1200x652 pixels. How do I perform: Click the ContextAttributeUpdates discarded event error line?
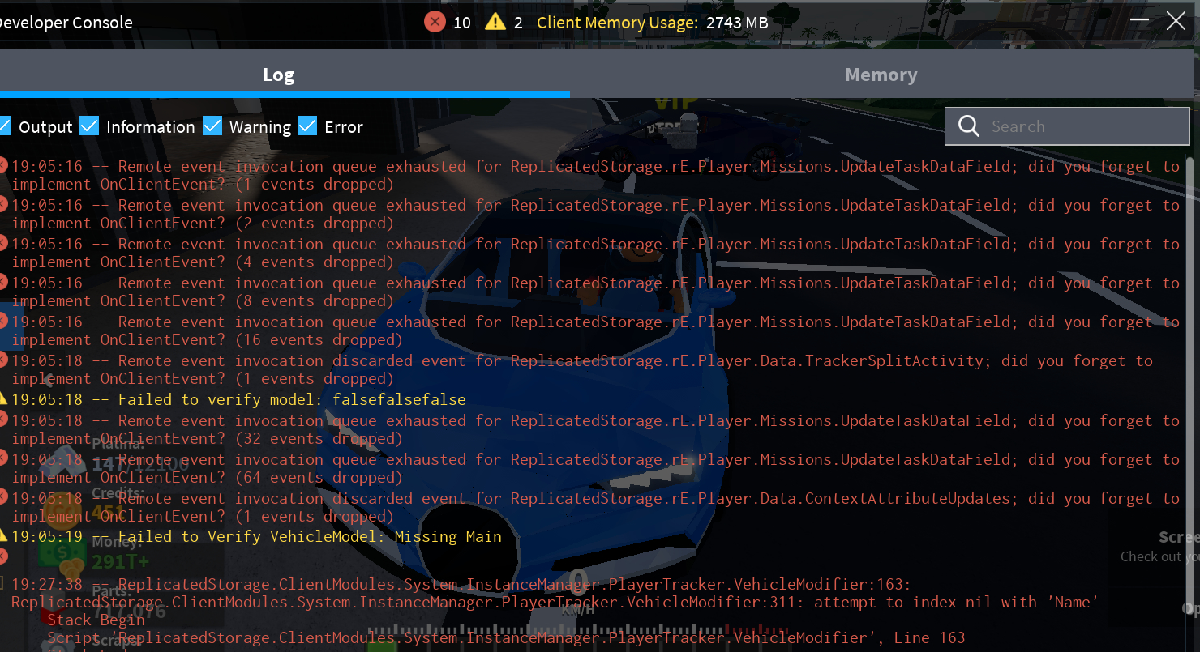(595, 507)
